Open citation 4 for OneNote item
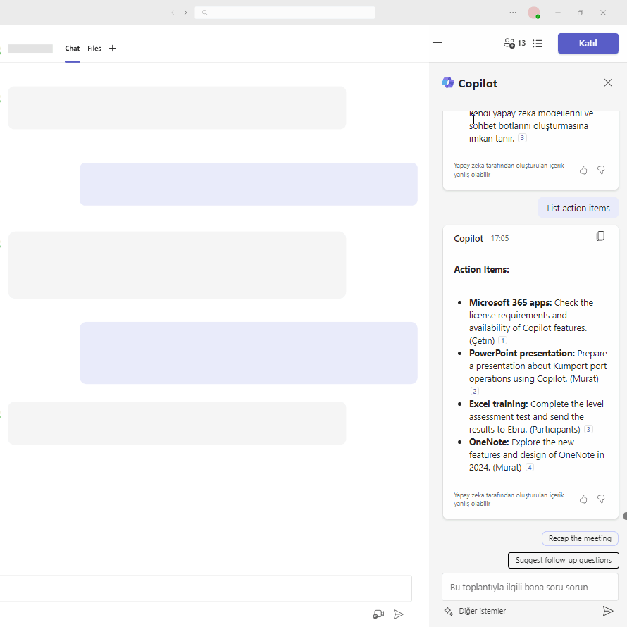Image resolution: width=627 pixels, height=627 pixels. point(530,468)
